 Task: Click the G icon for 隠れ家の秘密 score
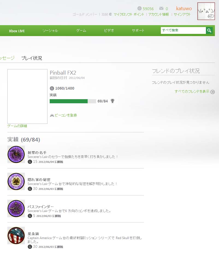(x=30, y=189)
